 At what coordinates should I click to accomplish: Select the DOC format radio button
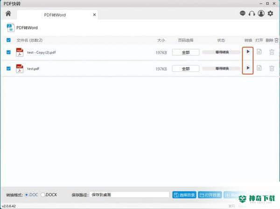click(x=27, y=195)
